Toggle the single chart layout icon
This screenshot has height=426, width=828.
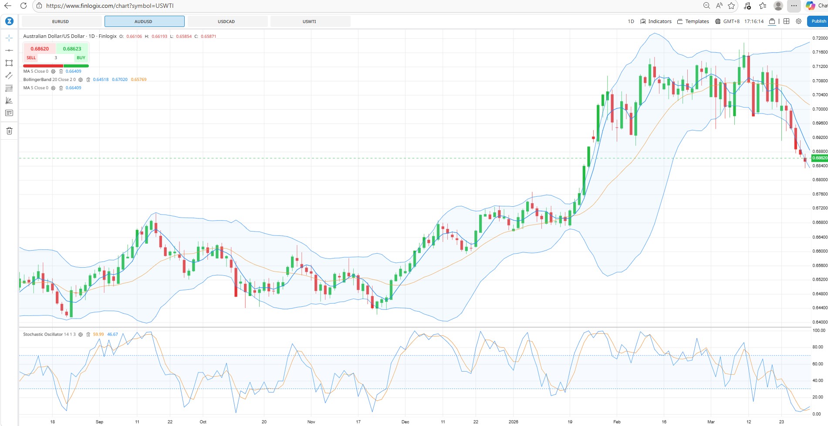pyautogui.click(x=772, y=21)
